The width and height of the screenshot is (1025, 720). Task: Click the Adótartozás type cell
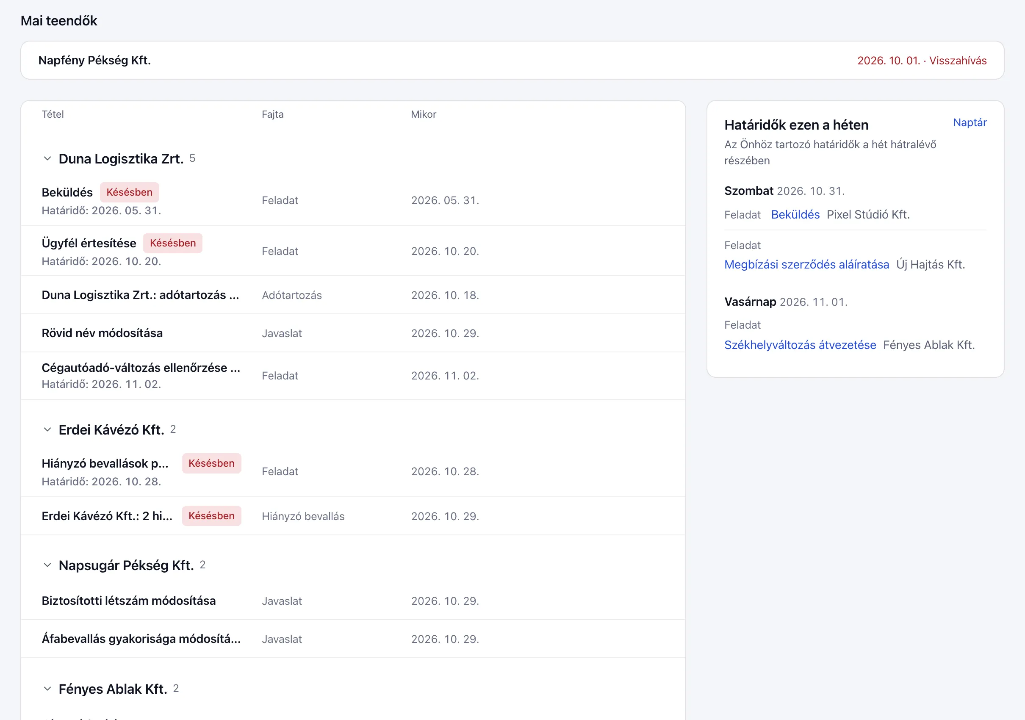(x=292, y=296)
